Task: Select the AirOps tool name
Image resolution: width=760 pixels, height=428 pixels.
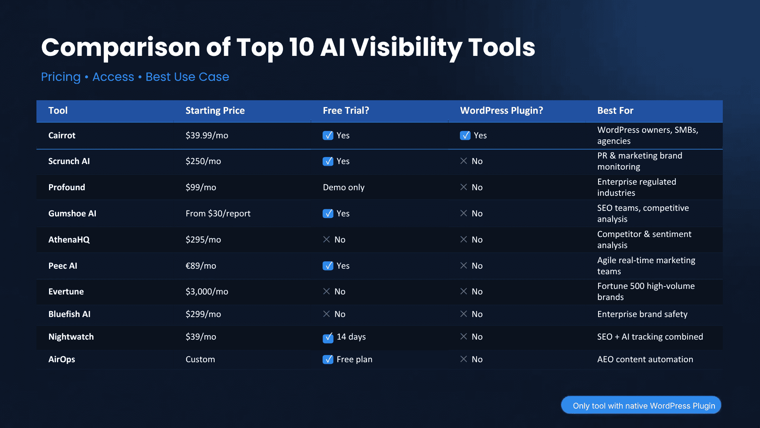Action: pos(61,359)
